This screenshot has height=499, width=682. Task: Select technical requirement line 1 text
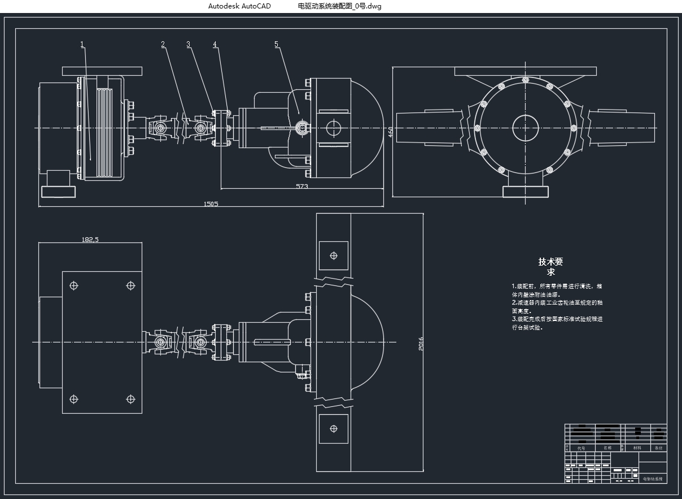pos(557,290)
